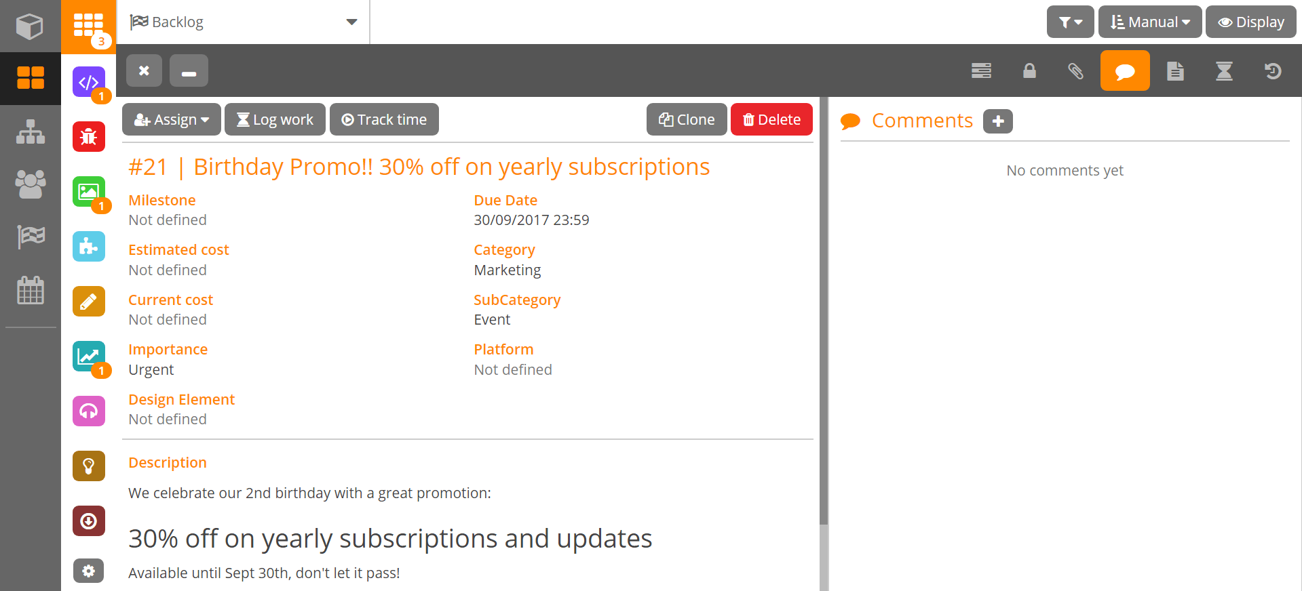The height and width of the screenshot is (591, 1302).
Task: Expand the Manual sort dropdown
Action: (x=1150, y=22)
